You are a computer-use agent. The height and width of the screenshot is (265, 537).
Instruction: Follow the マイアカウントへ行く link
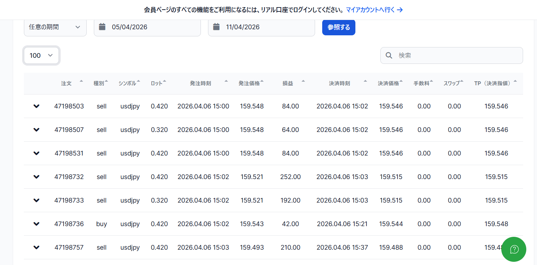(x=374, y=10)
